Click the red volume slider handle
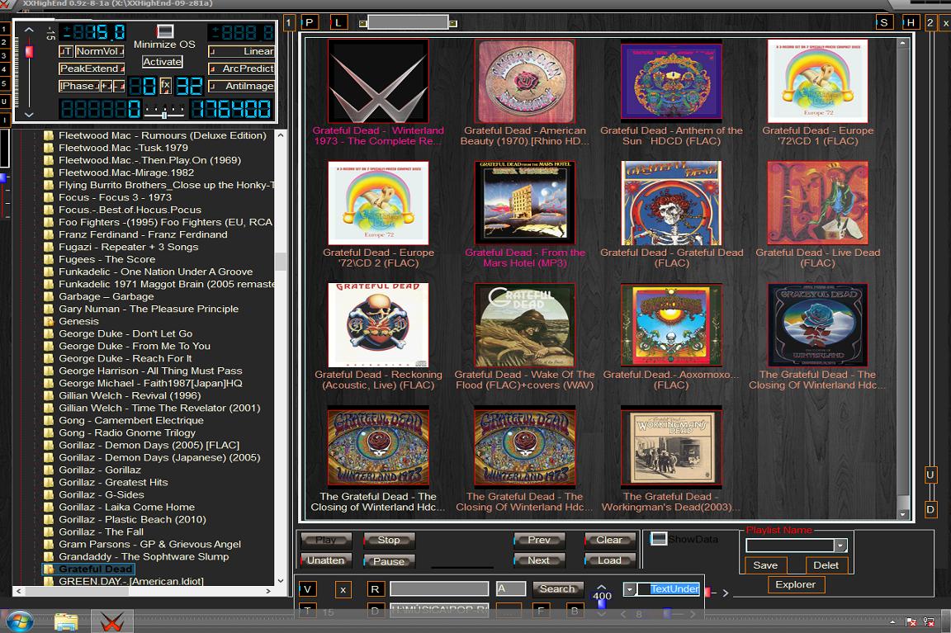Viewport: 951px width, 633px height. click(x=29, y=51)
